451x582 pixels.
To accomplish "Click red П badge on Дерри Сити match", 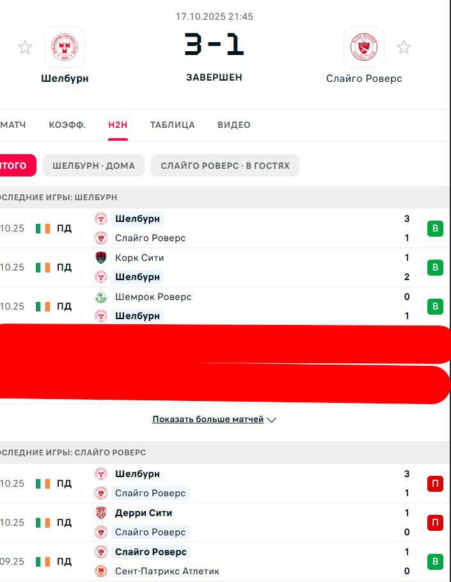I will (435, 523).
